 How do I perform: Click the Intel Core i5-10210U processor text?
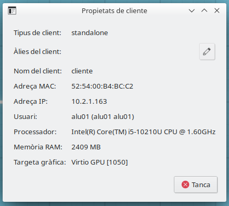(143, 132)
